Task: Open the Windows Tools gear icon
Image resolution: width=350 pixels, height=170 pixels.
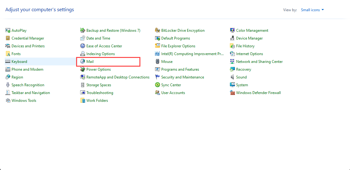Action: click(x=8, y=101)
